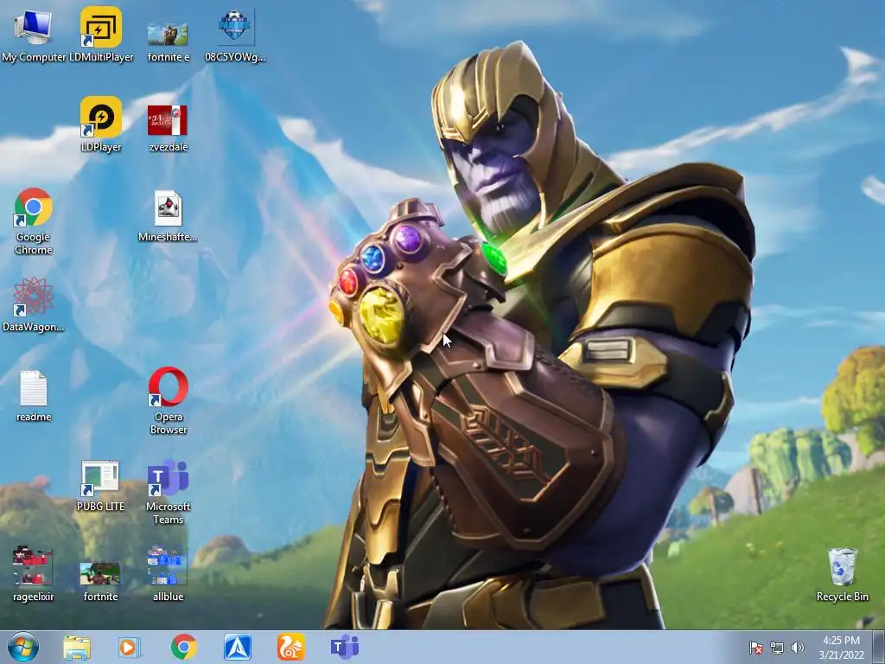Open Windows Media Player from taskbar
This screenshot has height=664, width=885.
pyautogui.click(x=130, y=647)
